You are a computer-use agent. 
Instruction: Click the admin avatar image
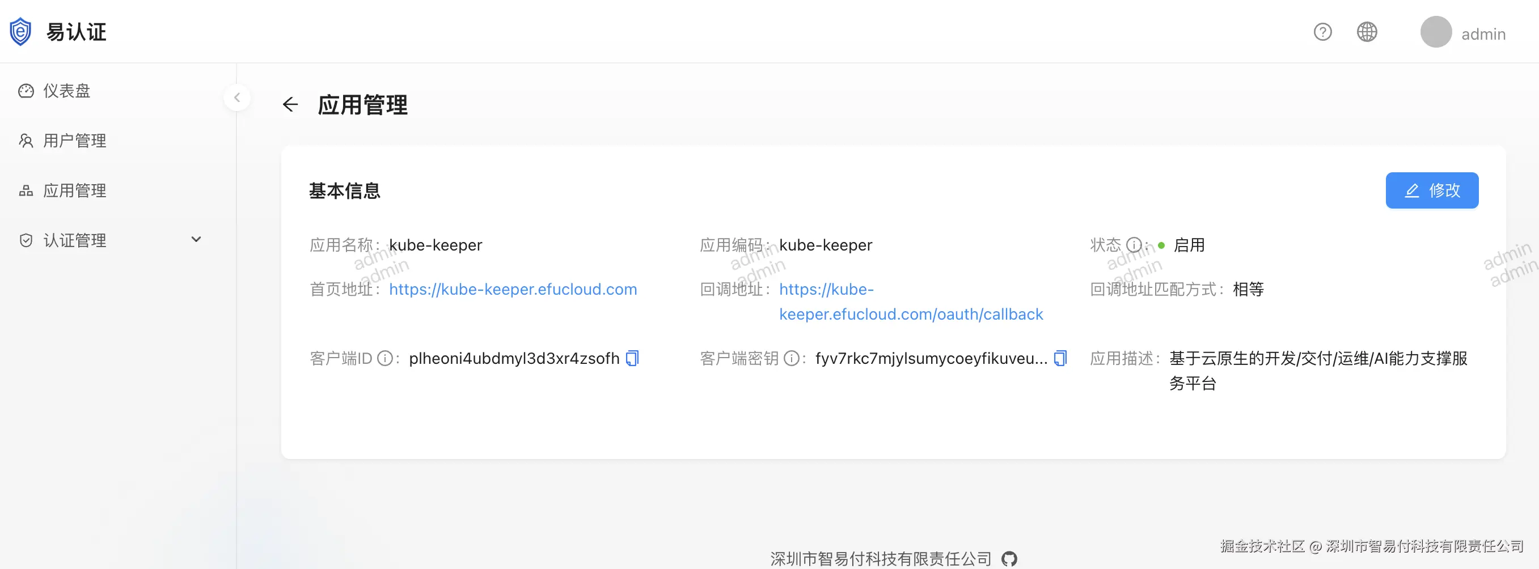(x=1436, y=32)
